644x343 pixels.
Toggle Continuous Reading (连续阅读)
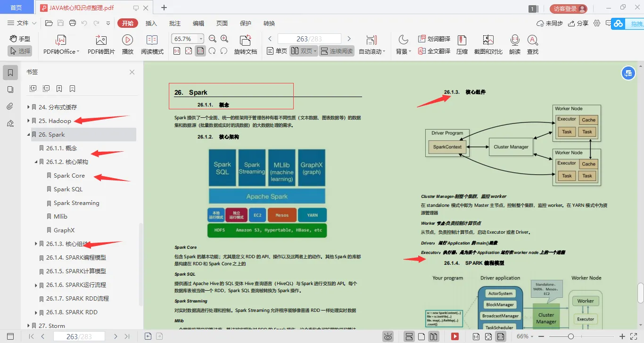[337, 51]
